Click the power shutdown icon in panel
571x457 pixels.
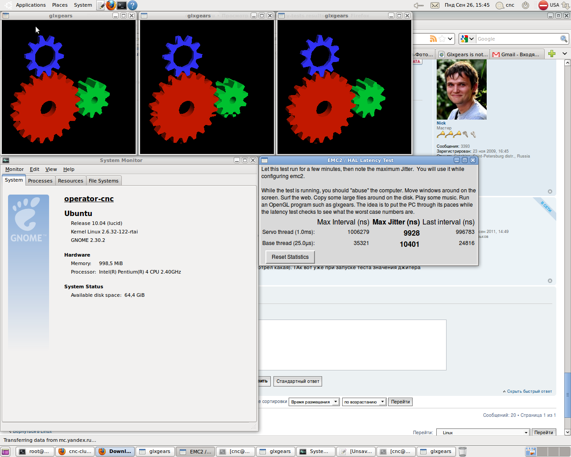pos(525,5)
